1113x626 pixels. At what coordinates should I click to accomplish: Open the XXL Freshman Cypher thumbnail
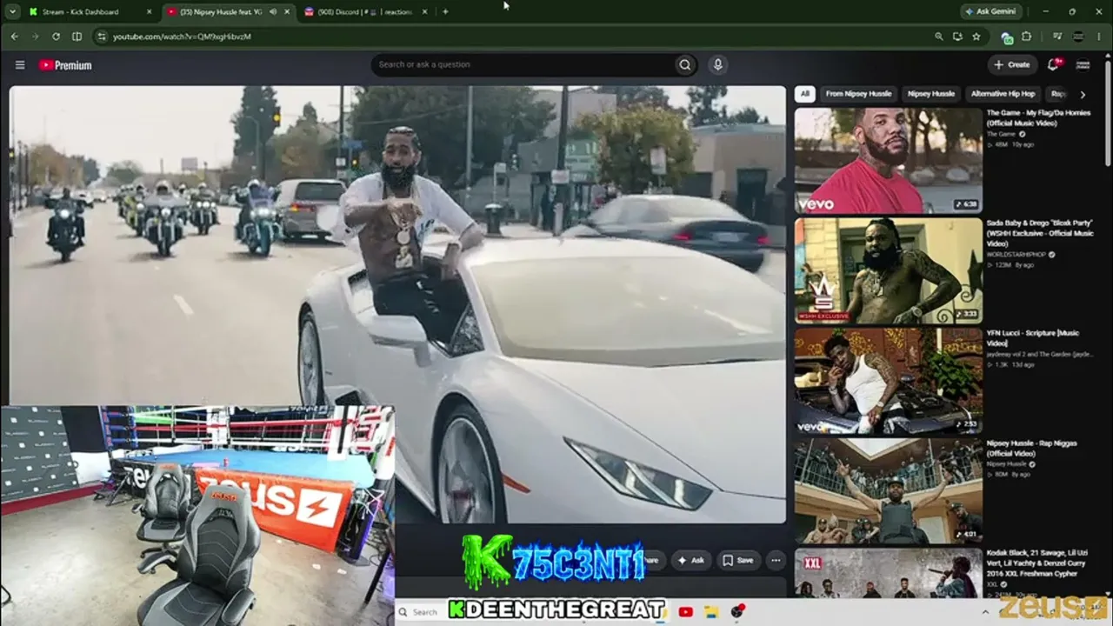click(889, 573)
